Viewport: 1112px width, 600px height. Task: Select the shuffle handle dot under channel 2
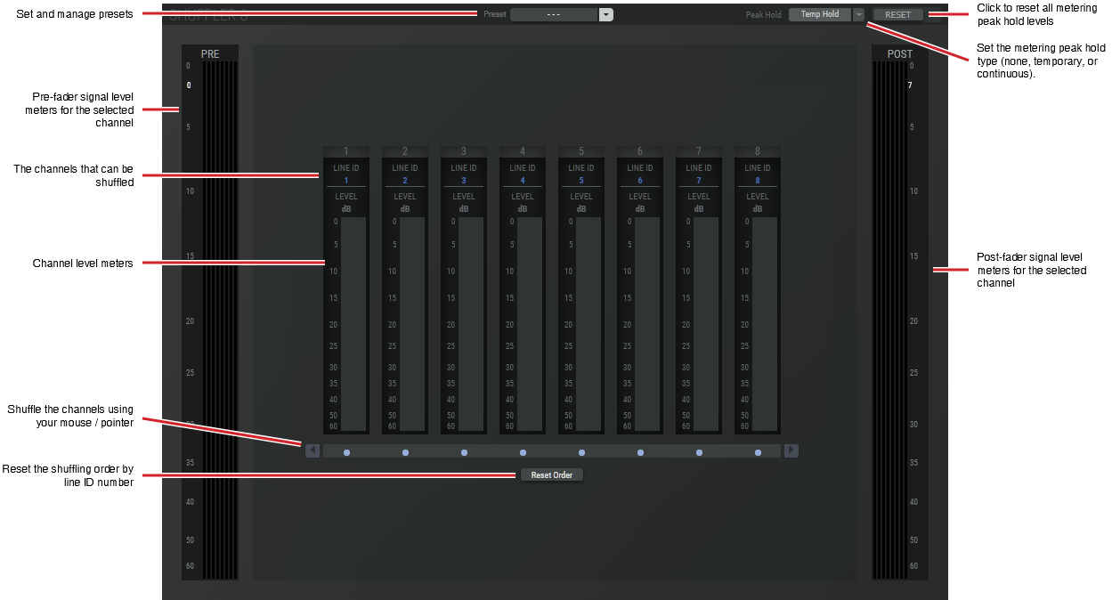[x=405, y=452]
